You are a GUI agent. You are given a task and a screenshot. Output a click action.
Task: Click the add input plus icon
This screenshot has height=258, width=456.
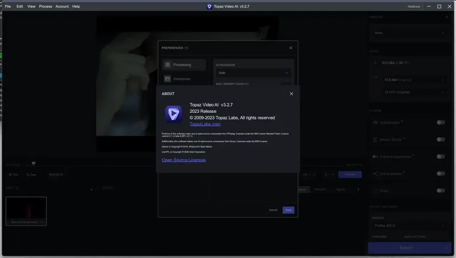(91, 190)
